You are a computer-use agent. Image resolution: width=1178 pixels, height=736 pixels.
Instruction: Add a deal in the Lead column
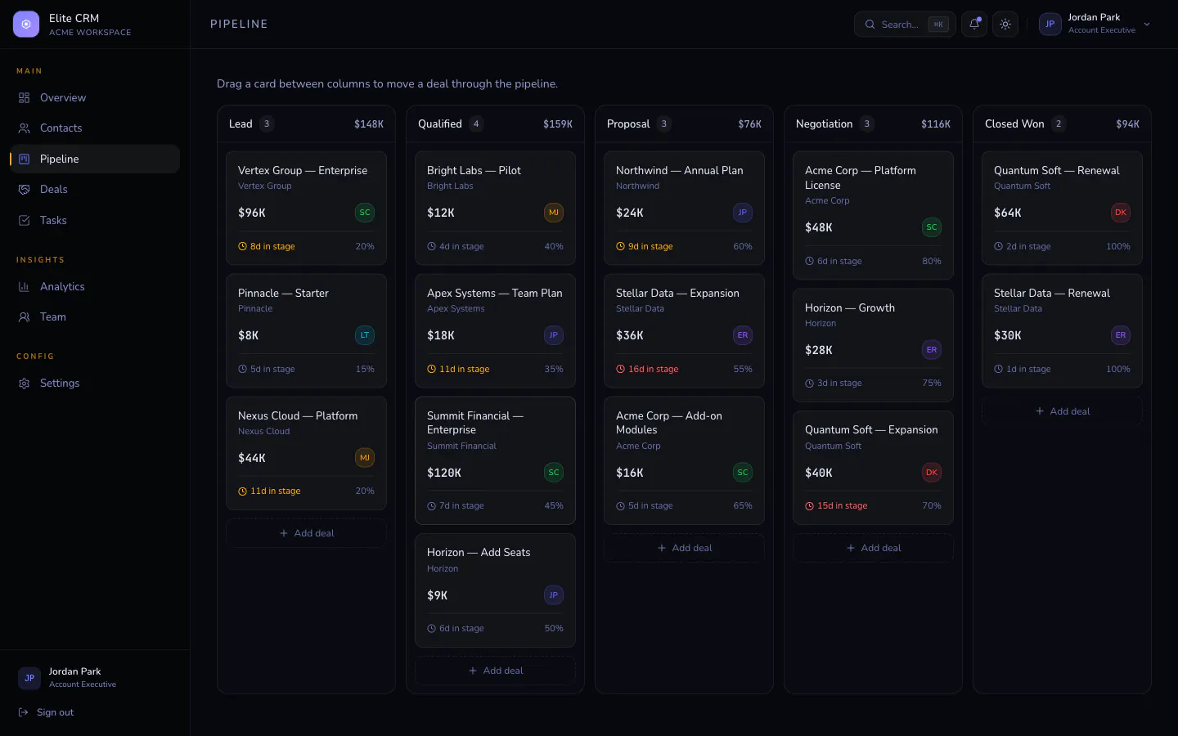point(306,533)
